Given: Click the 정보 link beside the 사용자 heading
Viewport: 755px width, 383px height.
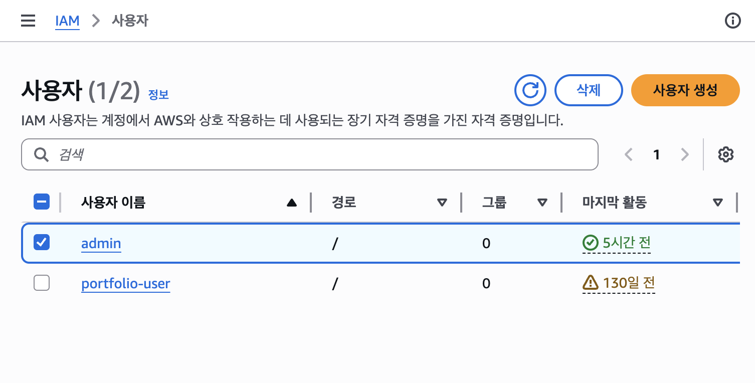Looking at the screenshot, I should point(158,95).
